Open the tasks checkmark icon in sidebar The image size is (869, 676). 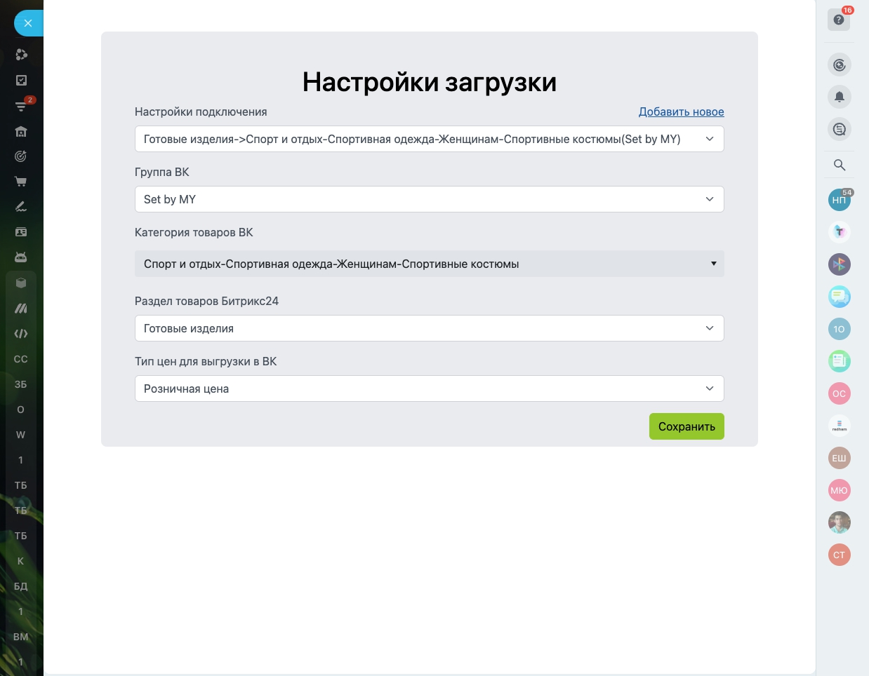pos(21,80)
